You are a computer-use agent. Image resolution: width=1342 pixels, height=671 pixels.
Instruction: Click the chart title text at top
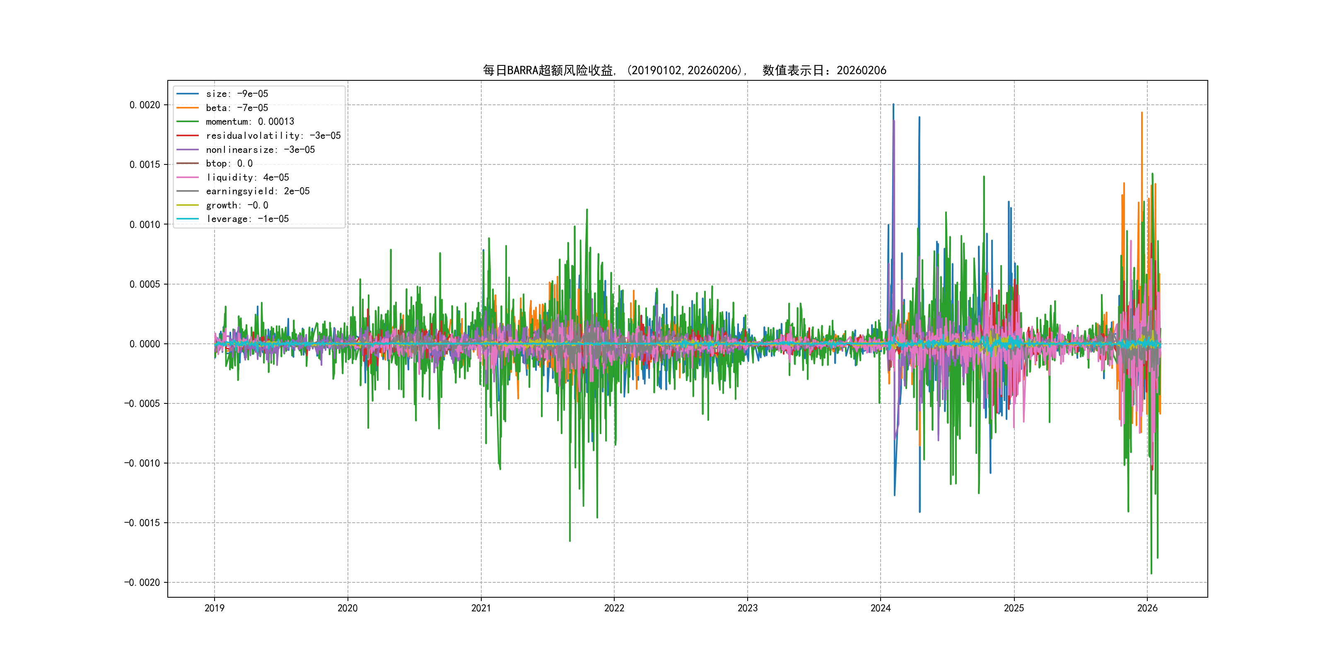click(684, 70)
